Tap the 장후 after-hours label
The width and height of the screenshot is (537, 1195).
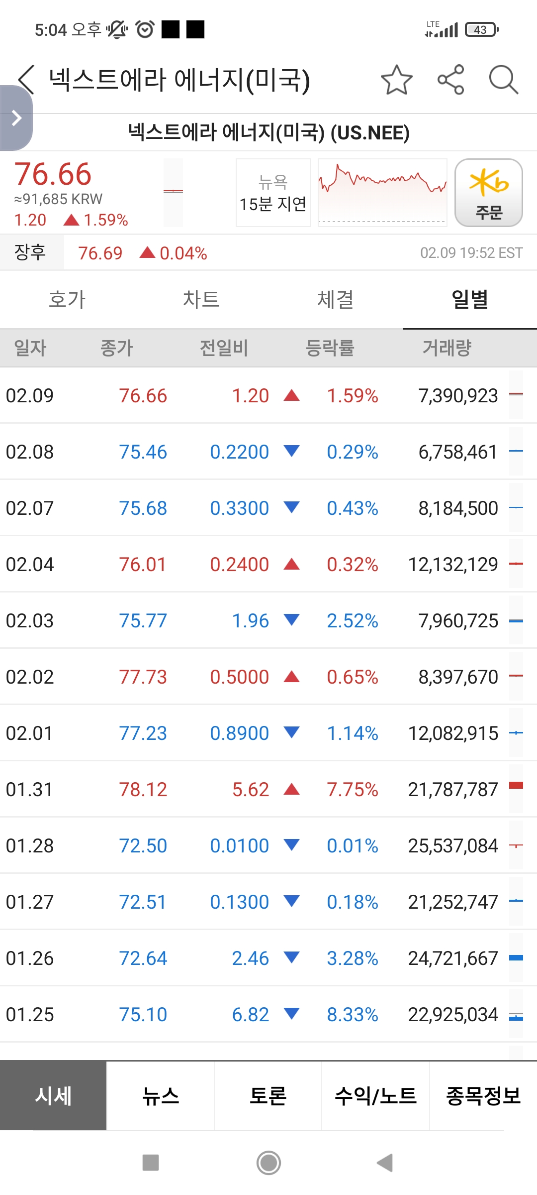(30, 252)
